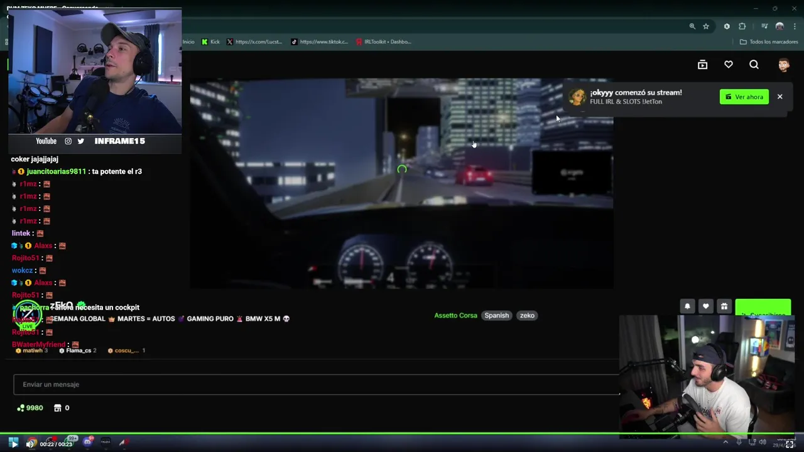Click the green Suscribirse button
The height and width of the screenshot is (452, 804).
[x=763, y=308]
